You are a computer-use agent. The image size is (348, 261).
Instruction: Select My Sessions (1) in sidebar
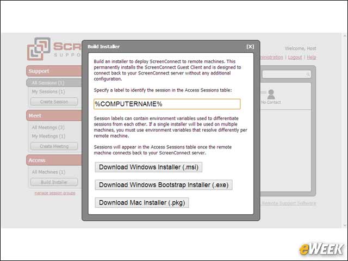click(48, 92)
